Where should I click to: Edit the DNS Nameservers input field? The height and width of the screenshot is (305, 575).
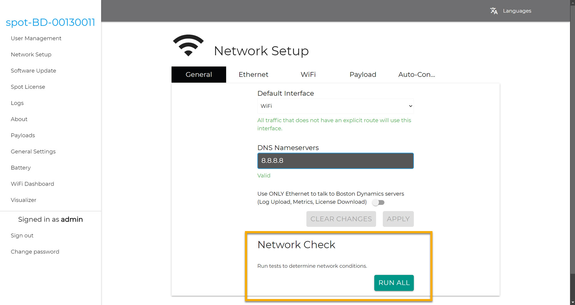pos(335,161)
